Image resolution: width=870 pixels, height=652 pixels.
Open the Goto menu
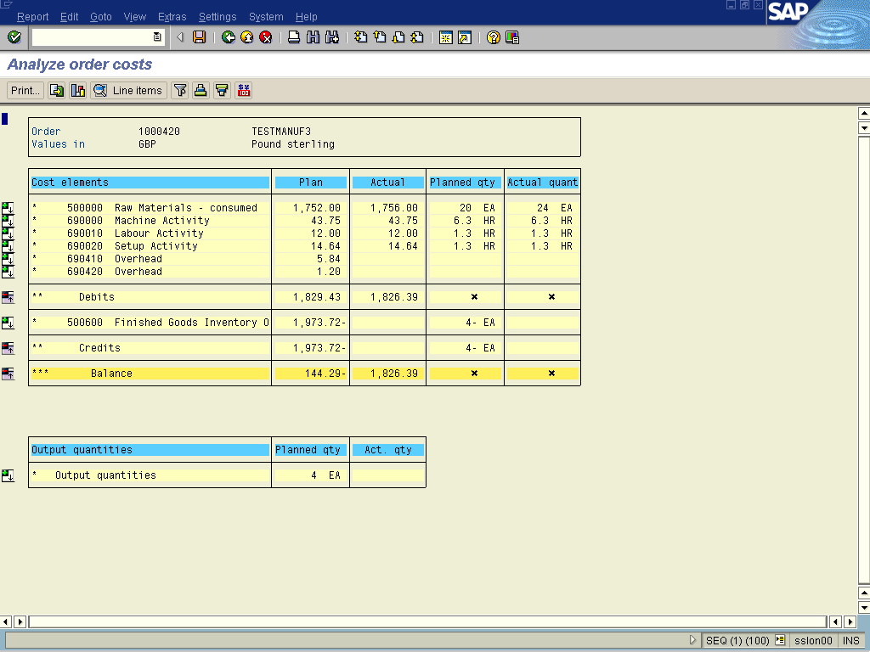click(100, 17)
